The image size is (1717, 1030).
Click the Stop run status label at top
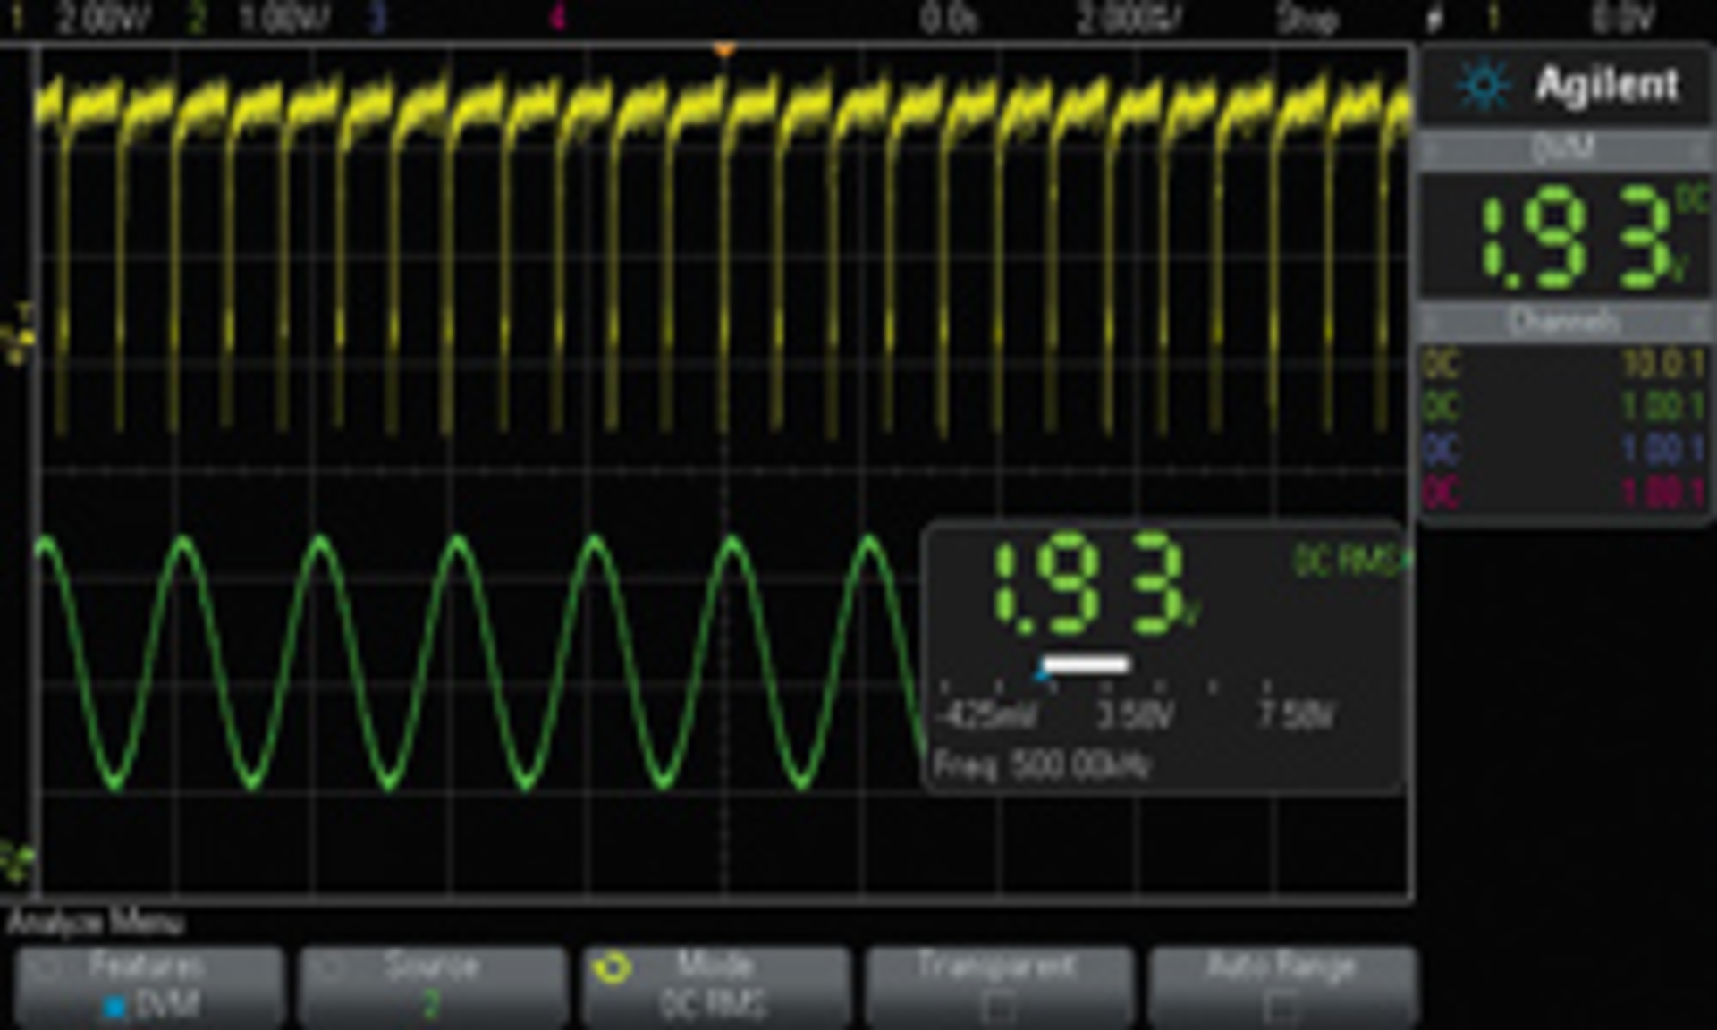tap(1307, 18)
